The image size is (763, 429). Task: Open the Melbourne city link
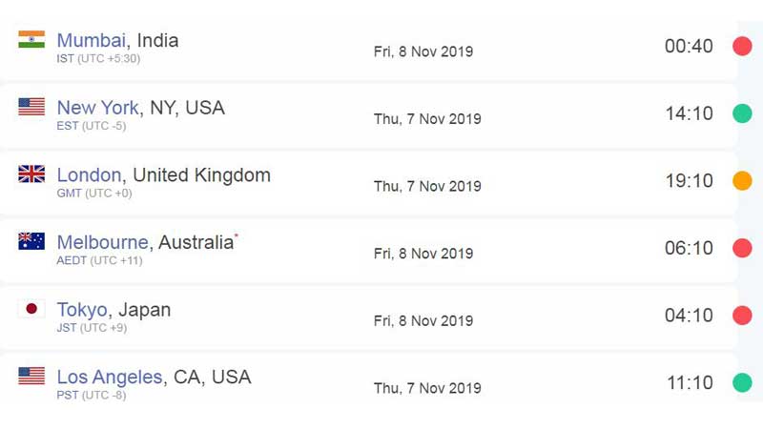pyautogui.click(x=103, y=242)
